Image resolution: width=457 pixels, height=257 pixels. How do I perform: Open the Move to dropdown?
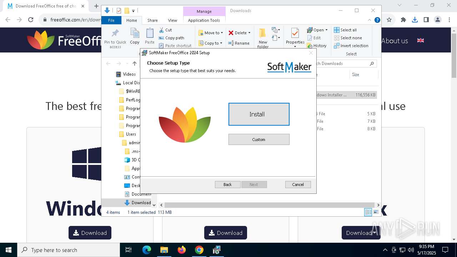tap(211, 33)
